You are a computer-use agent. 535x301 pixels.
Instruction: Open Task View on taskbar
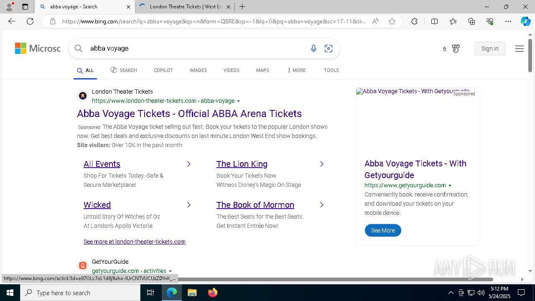150,293
